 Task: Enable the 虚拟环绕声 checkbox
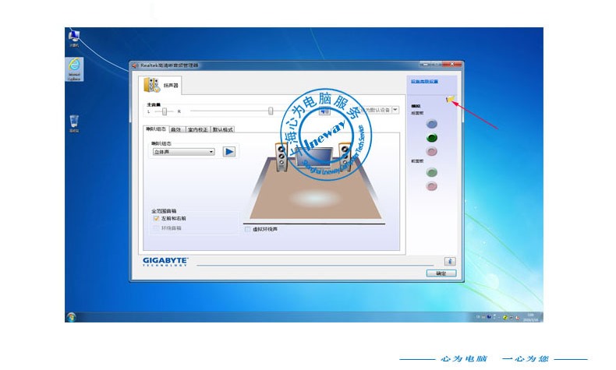248,229
